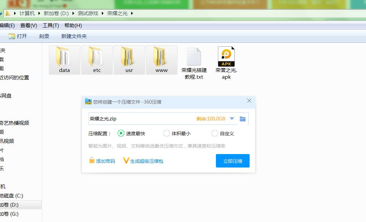
Task: Select the usr folder icon
Action: pyautogui.click(x=129, y=57)
